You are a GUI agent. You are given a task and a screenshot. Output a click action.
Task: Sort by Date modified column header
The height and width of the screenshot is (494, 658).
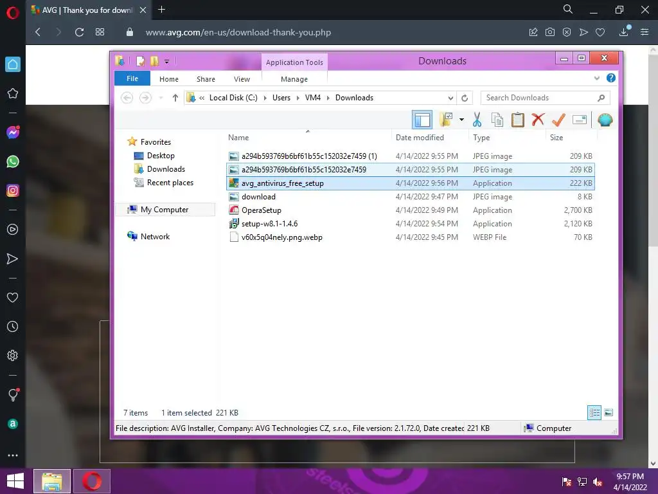coord(420,138)
